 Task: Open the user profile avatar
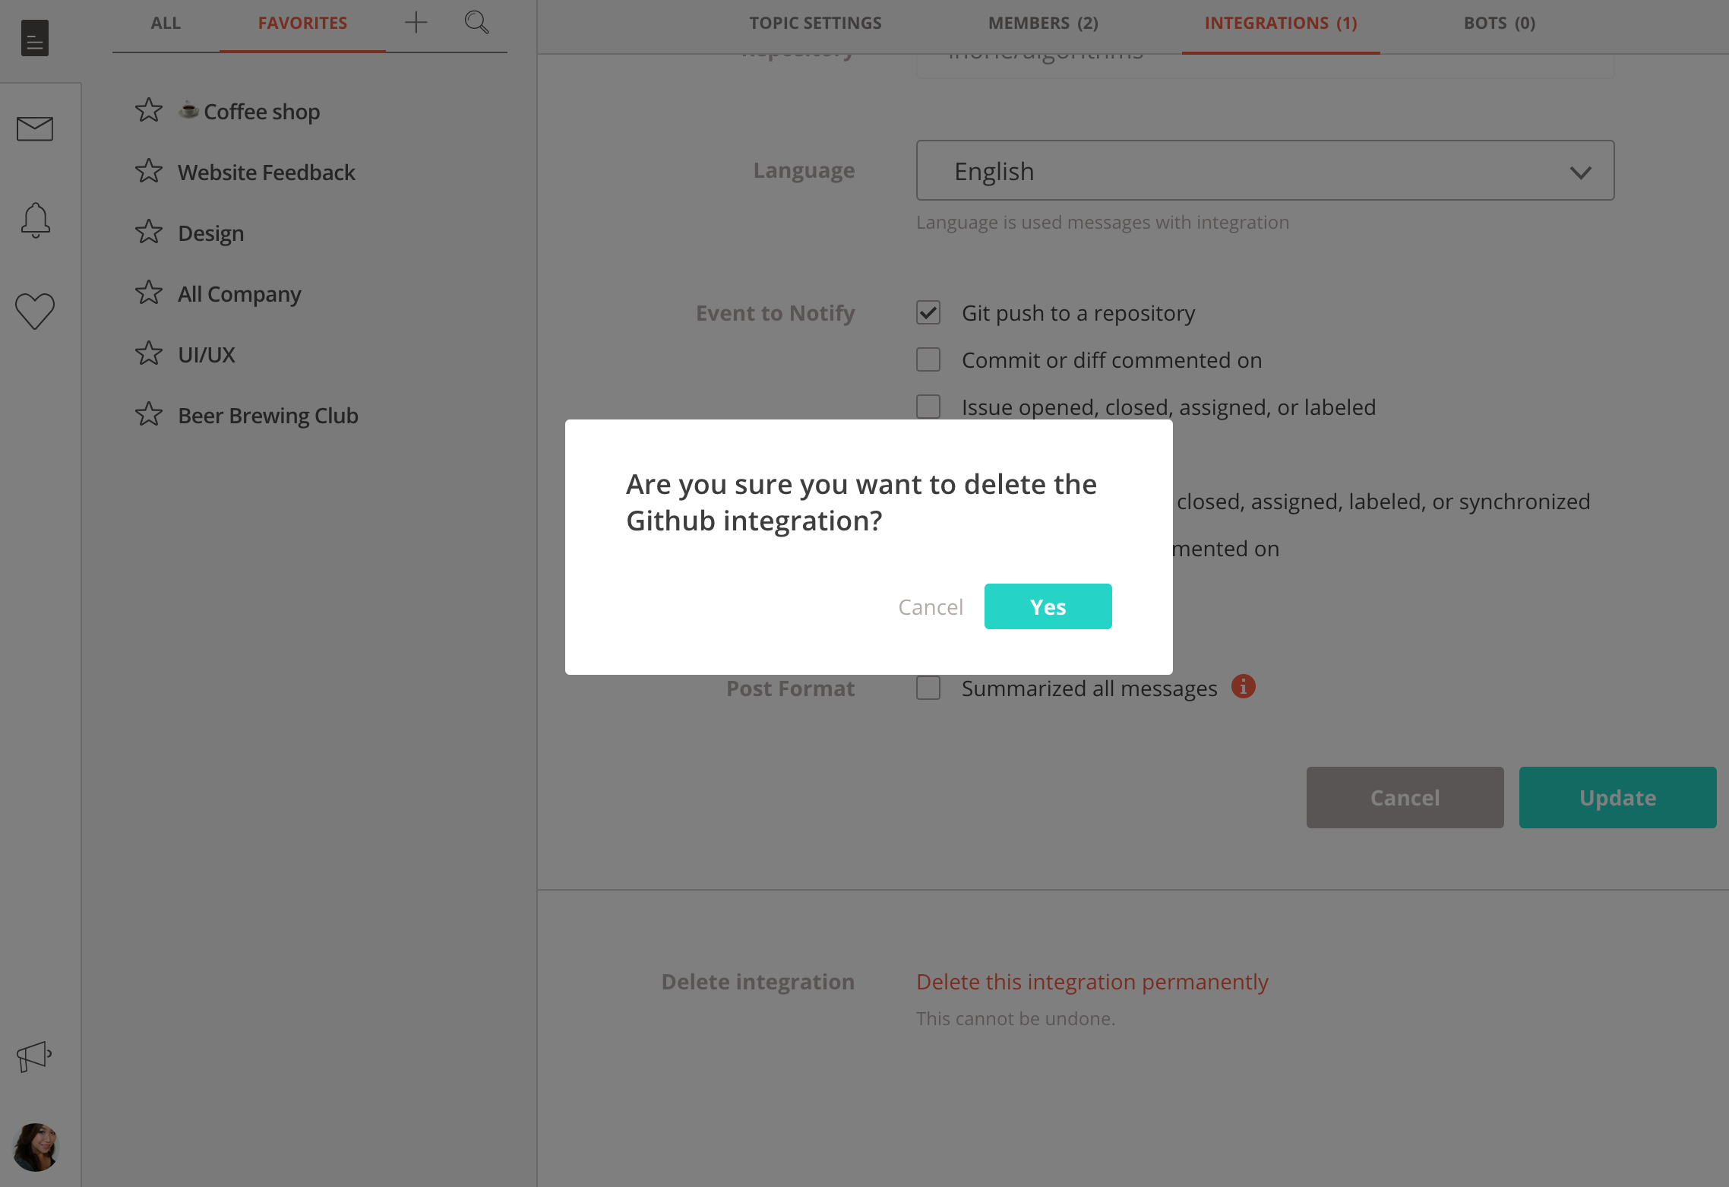(x=35, y=1147)
